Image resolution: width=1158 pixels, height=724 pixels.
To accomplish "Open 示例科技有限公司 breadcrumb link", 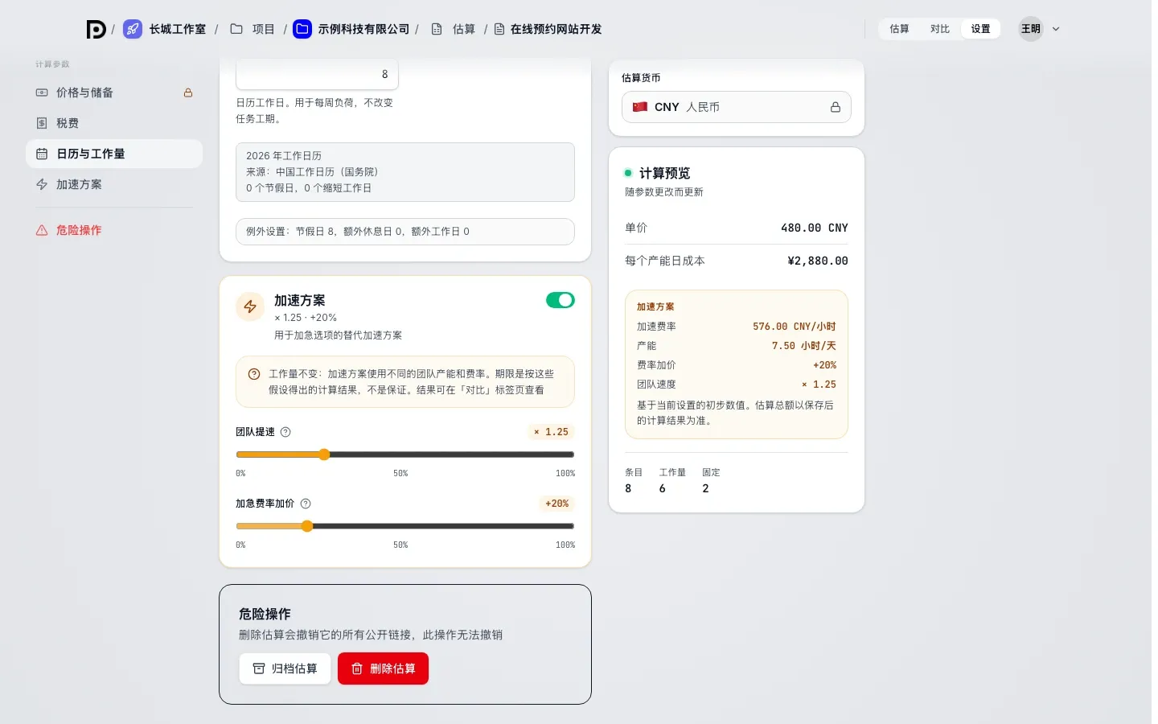I will pyautogui.click(x=363, y=29).
